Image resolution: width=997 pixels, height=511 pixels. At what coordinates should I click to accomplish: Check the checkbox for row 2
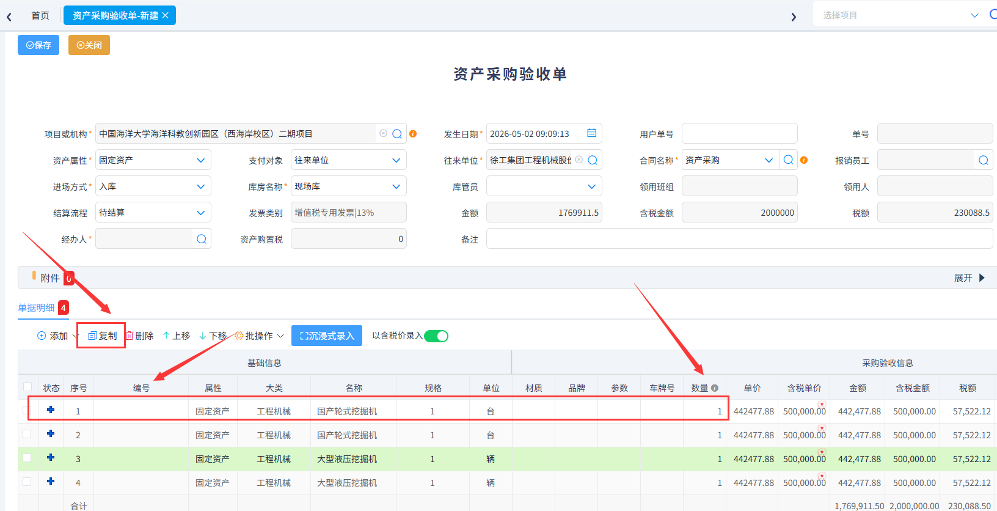[27, 434]
